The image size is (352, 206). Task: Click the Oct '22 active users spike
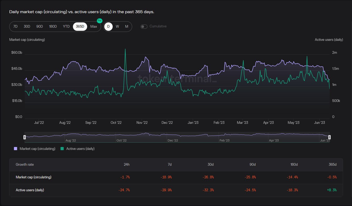click(x=125, y=50)
